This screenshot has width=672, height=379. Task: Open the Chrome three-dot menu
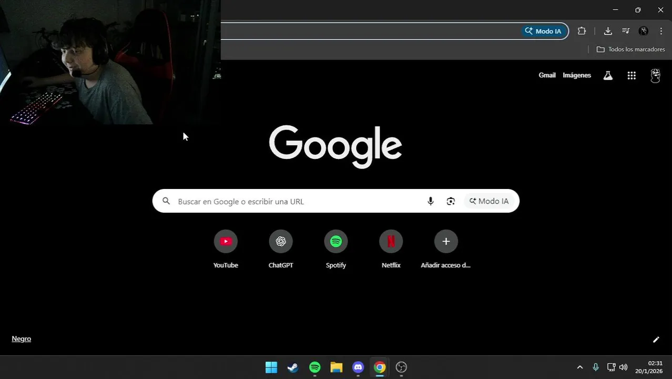coord(661,31)
